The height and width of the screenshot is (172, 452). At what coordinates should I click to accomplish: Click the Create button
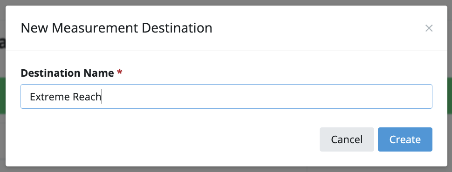(x=405, y=139)
